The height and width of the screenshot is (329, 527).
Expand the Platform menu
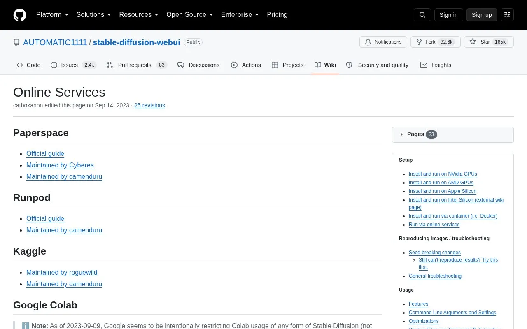click(52, 15)
